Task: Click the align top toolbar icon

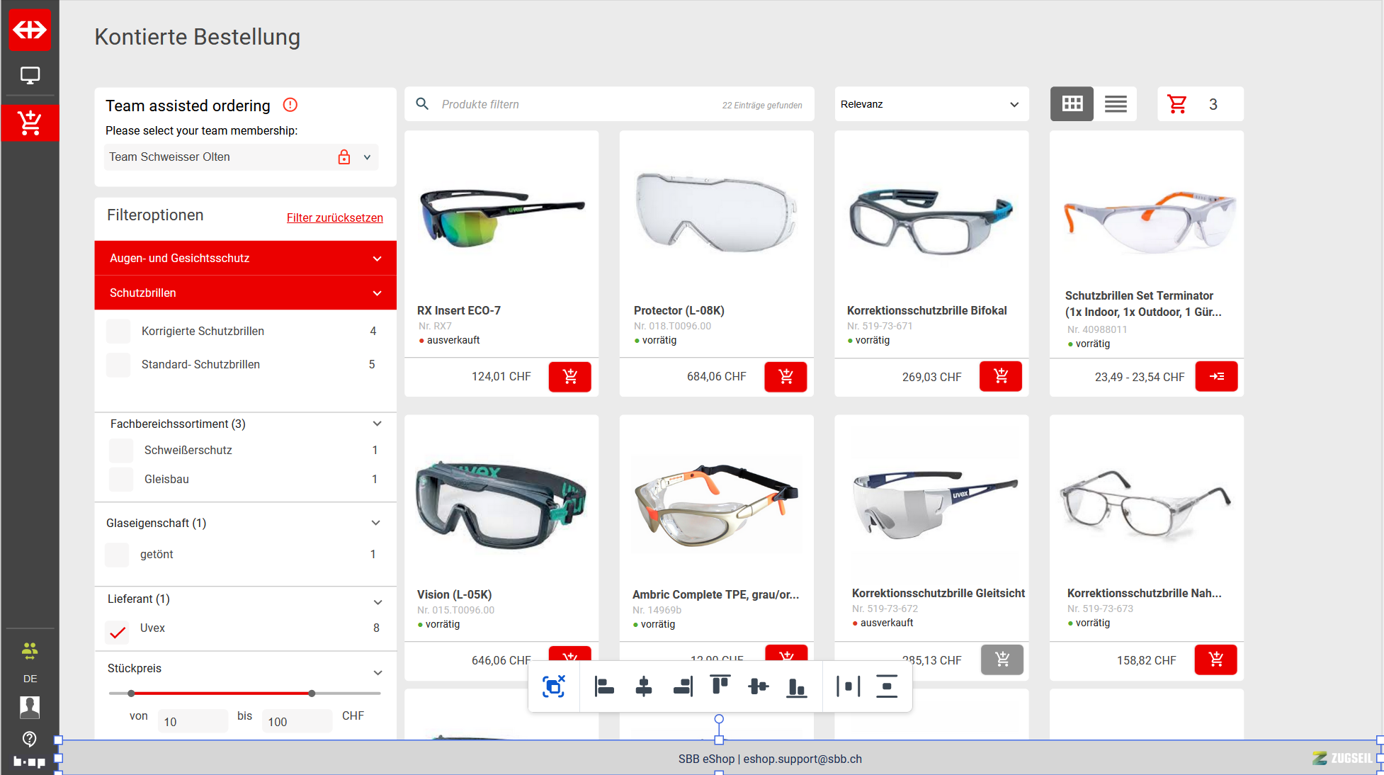Action: (720, 686)
